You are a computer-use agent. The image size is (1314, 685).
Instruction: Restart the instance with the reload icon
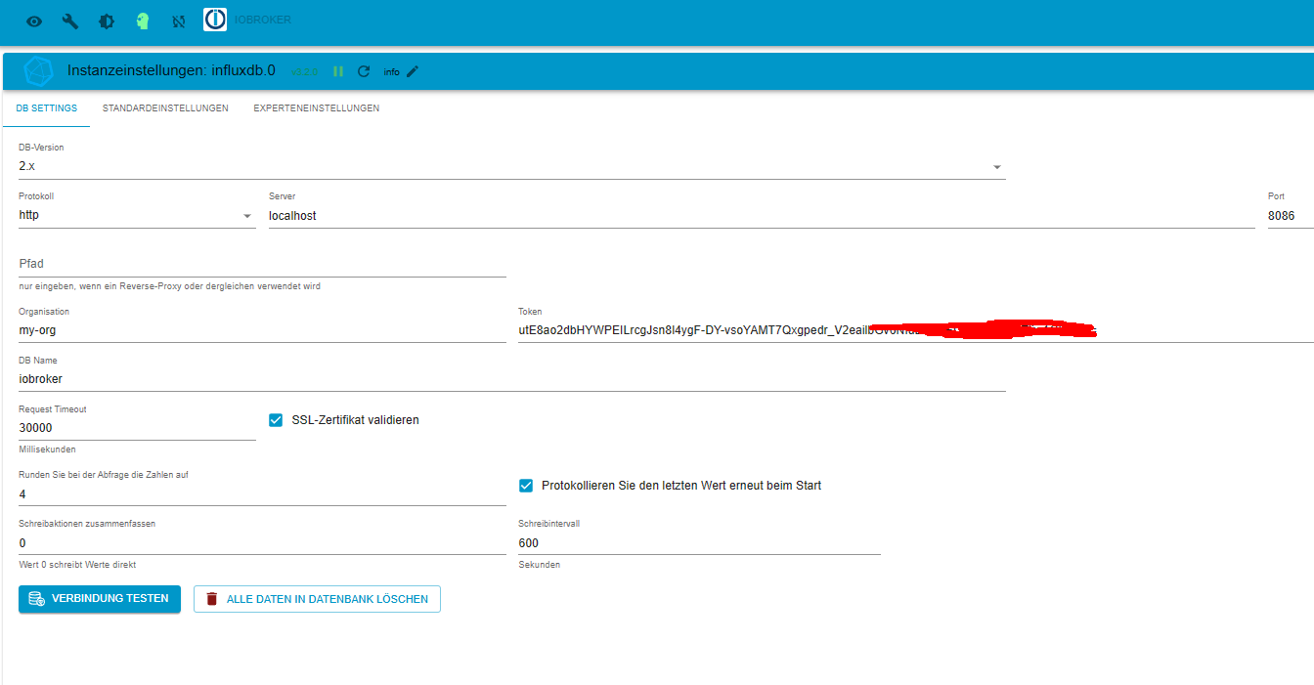click(364, 71)
